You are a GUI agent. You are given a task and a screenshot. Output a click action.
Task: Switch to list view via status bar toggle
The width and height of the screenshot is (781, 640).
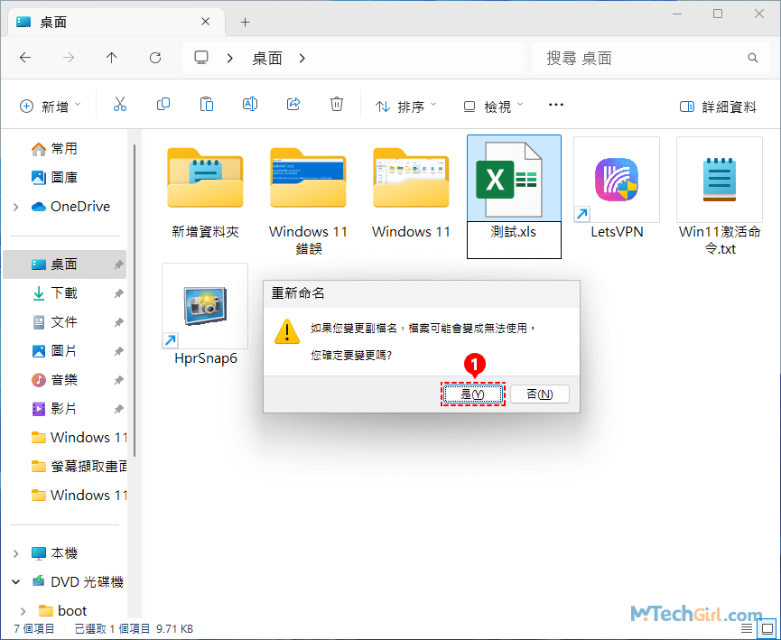[746, 628]
